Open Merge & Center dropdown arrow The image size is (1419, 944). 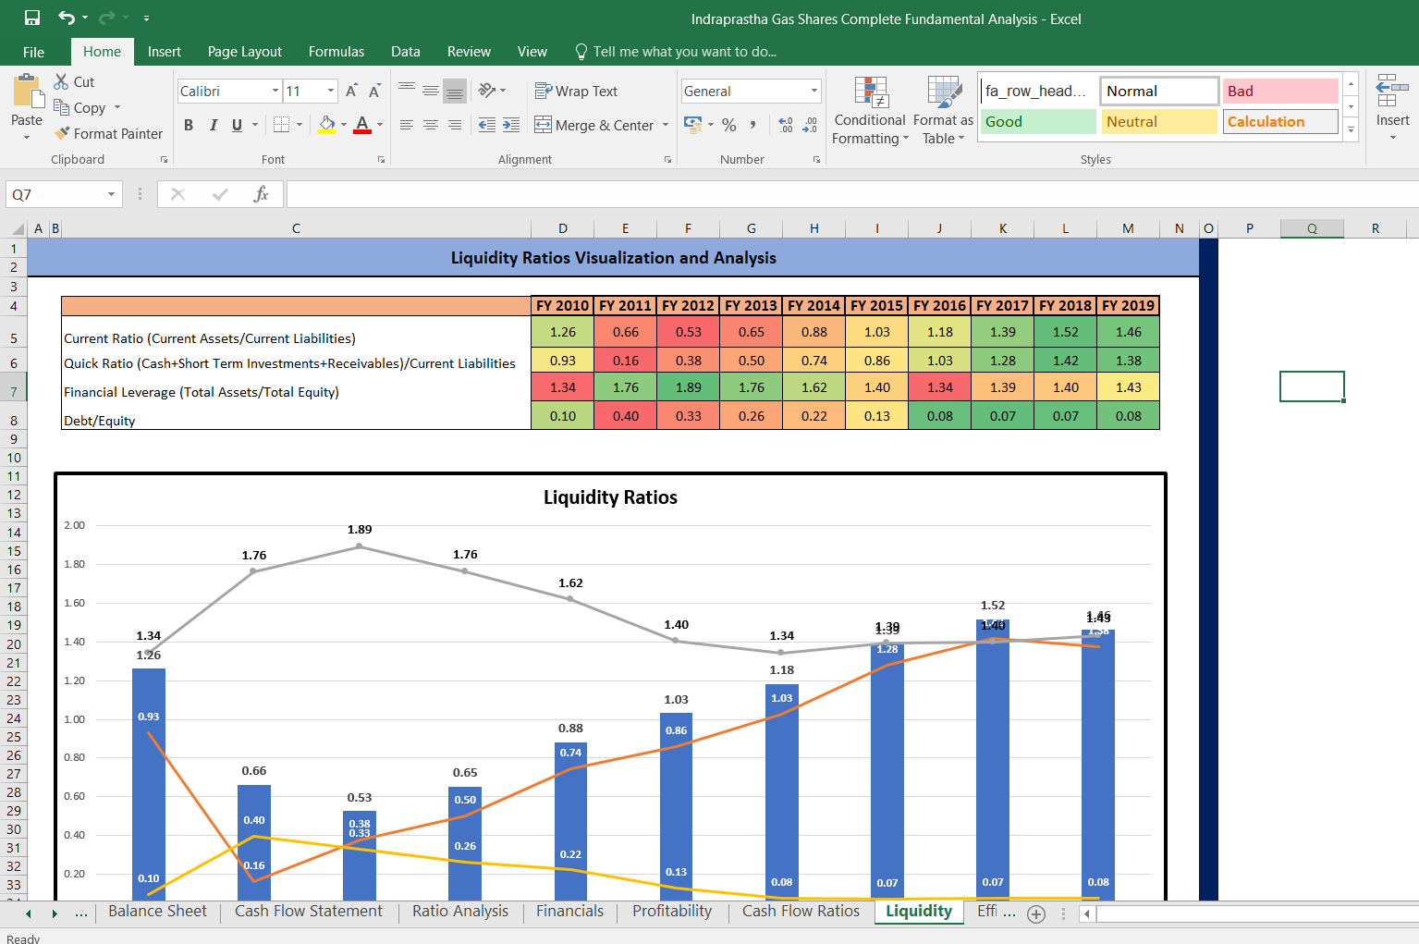[x=666, y=125]
